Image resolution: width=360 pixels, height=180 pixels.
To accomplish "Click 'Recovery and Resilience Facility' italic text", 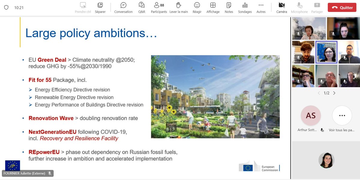I will pos(79,138).
